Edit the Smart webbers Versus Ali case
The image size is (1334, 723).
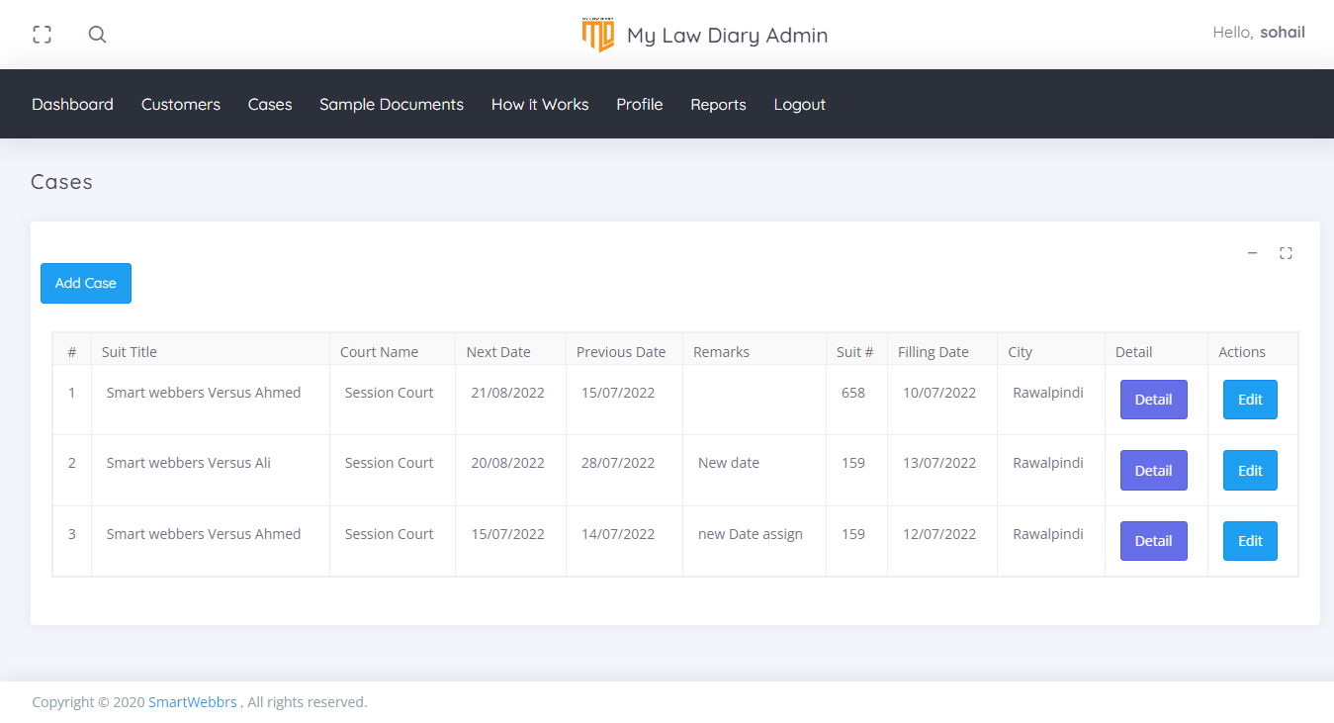(x=1250, y=471)
